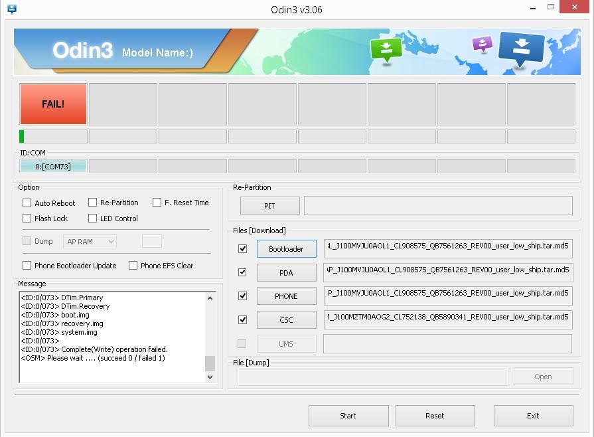Click the green progress bar under FAIL!

pos(53,136)
